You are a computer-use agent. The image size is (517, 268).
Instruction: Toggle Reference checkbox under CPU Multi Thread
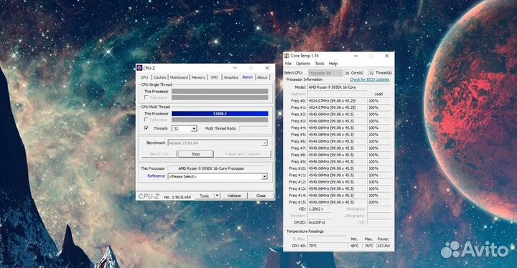tap(146, 120)
